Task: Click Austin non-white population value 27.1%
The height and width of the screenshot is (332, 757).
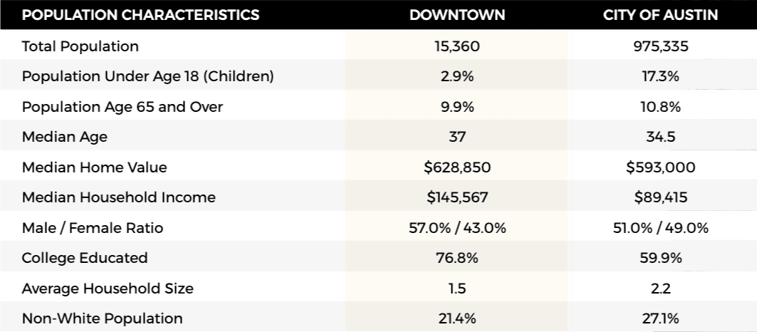Action: click(x=662, y=318)
